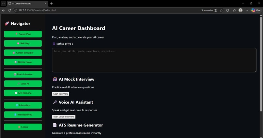Image resolution: width=263 pixels, height=138 pixels.
Task: Log out using the Logout button
Action: [23, 127]
